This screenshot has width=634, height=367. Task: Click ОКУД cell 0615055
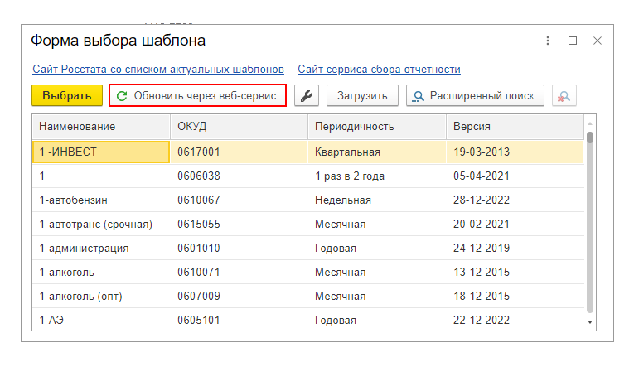coord(239,224)
